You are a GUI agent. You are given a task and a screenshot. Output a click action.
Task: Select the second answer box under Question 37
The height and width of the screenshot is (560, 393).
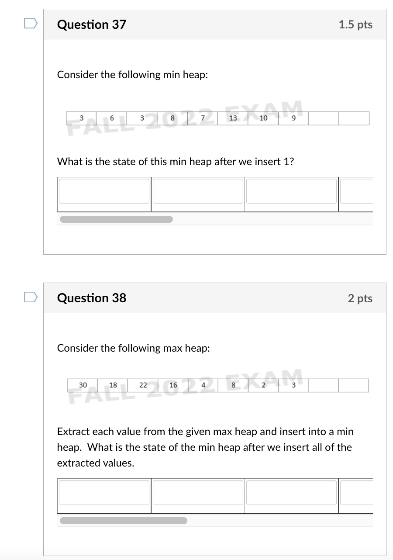(x=197, y=191)
